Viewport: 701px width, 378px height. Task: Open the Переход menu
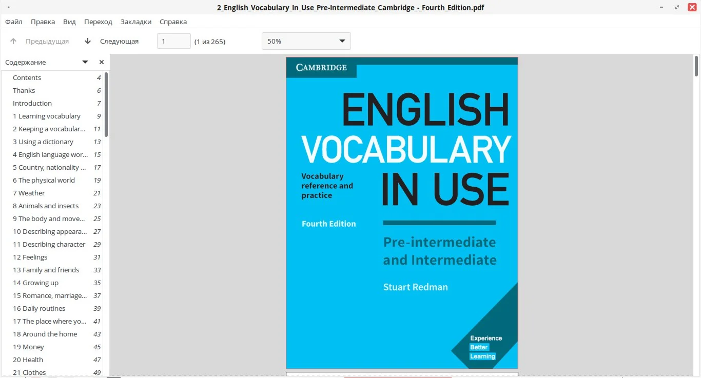(98, 22)
